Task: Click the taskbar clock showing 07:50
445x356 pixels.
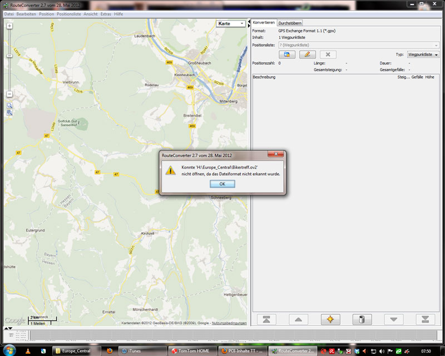Action: (426, 351)
